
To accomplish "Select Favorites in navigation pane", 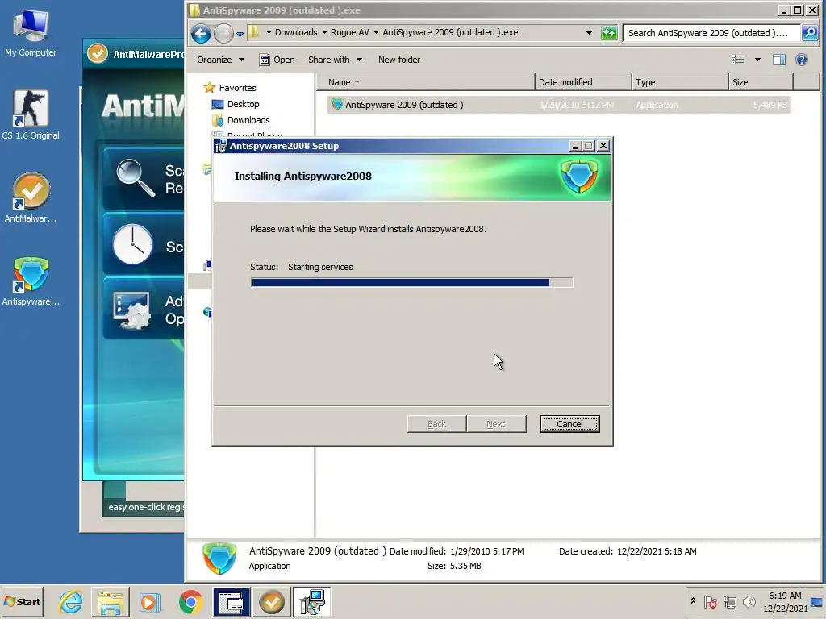I will tap(230, 88).
